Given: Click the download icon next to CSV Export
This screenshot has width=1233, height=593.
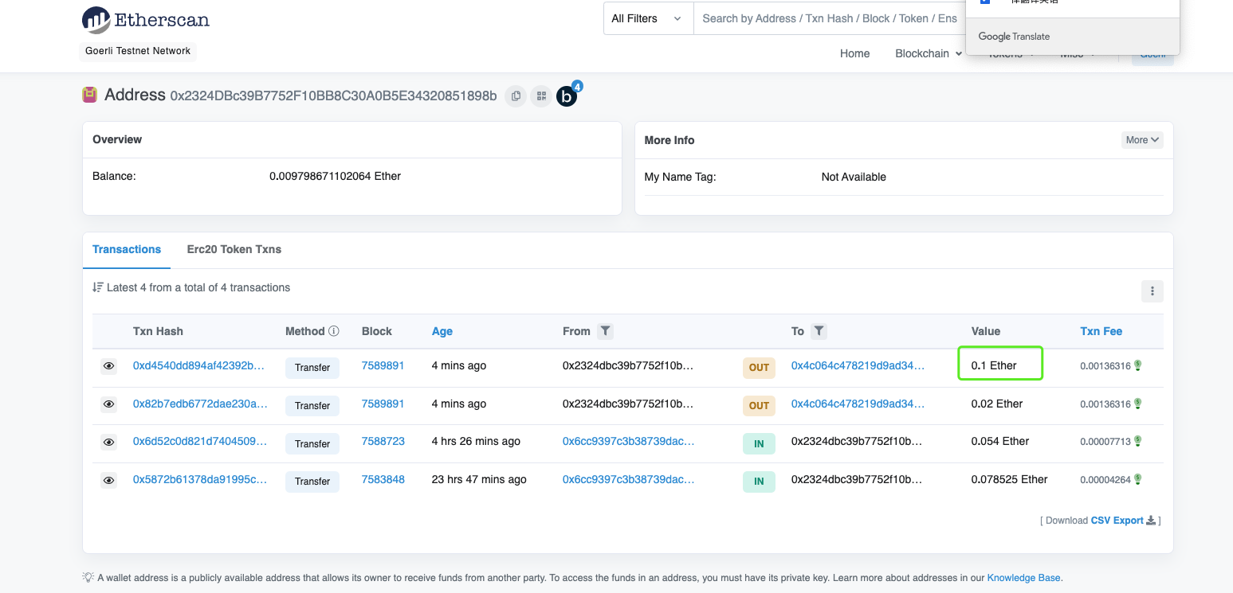Looking at the screenshot, I should point(1151,521).
